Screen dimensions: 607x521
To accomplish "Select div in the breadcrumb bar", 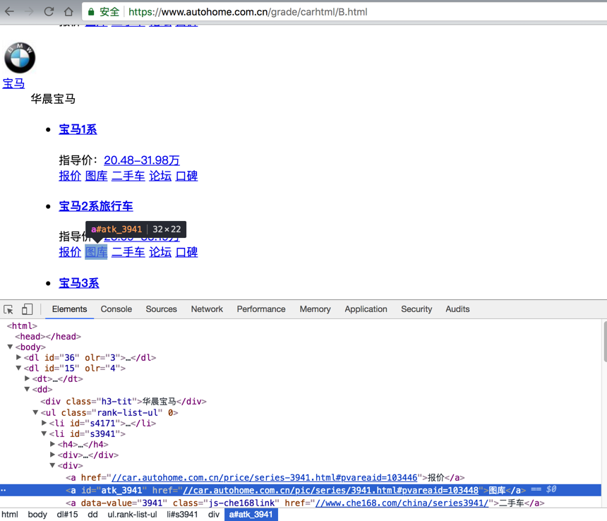I will [x=213, y=515].
